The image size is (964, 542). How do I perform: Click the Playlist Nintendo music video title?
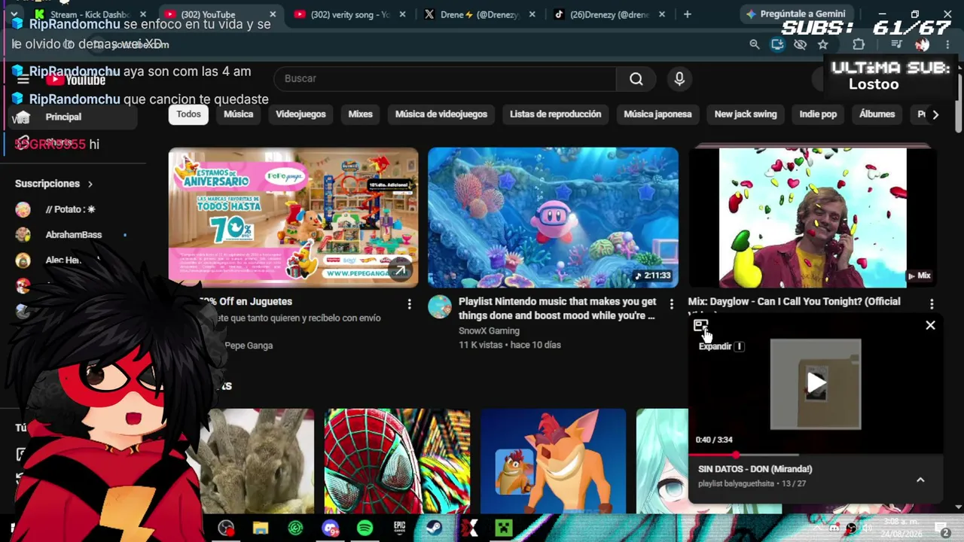[x=557, y=309]
